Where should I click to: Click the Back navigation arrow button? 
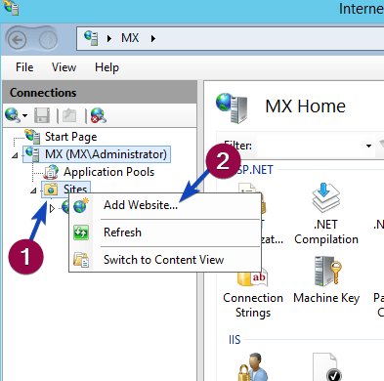[x=17, y=40]
